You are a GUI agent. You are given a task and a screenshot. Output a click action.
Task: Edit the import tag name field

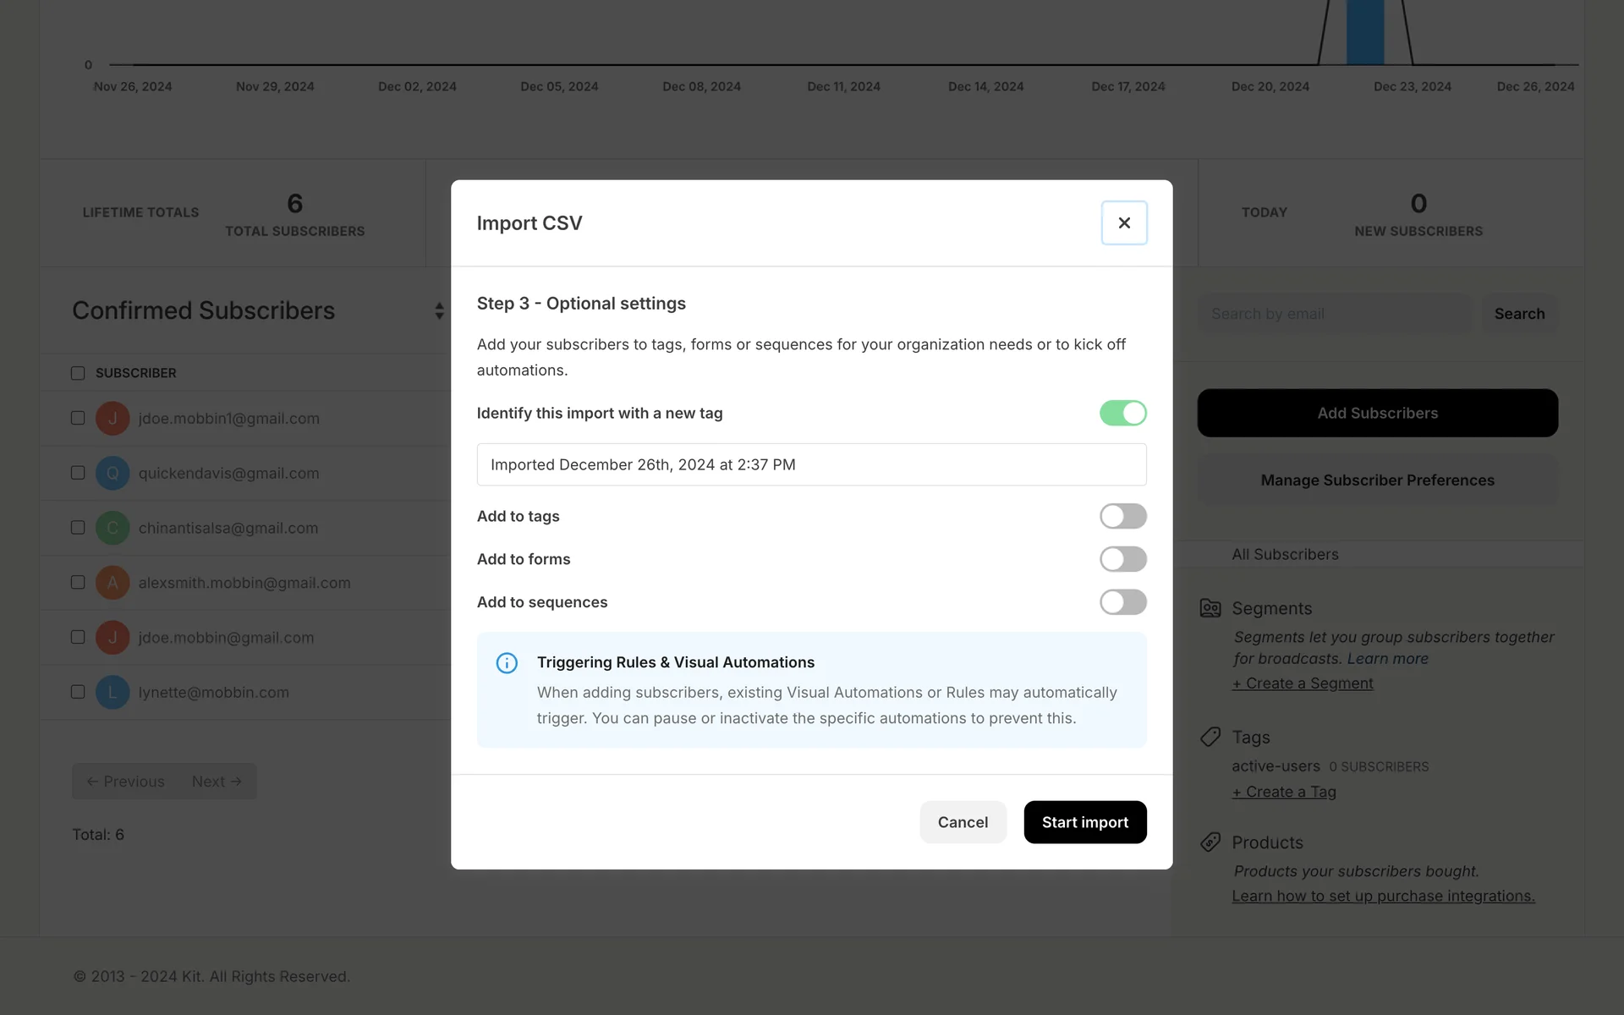pyautogui.click(x=811, y=464)
